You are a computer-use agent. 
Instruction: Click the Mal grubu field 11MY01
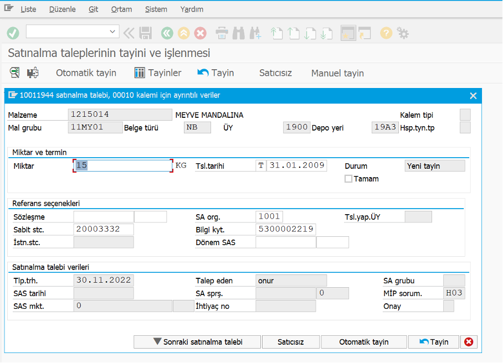(x=95, y=127)
